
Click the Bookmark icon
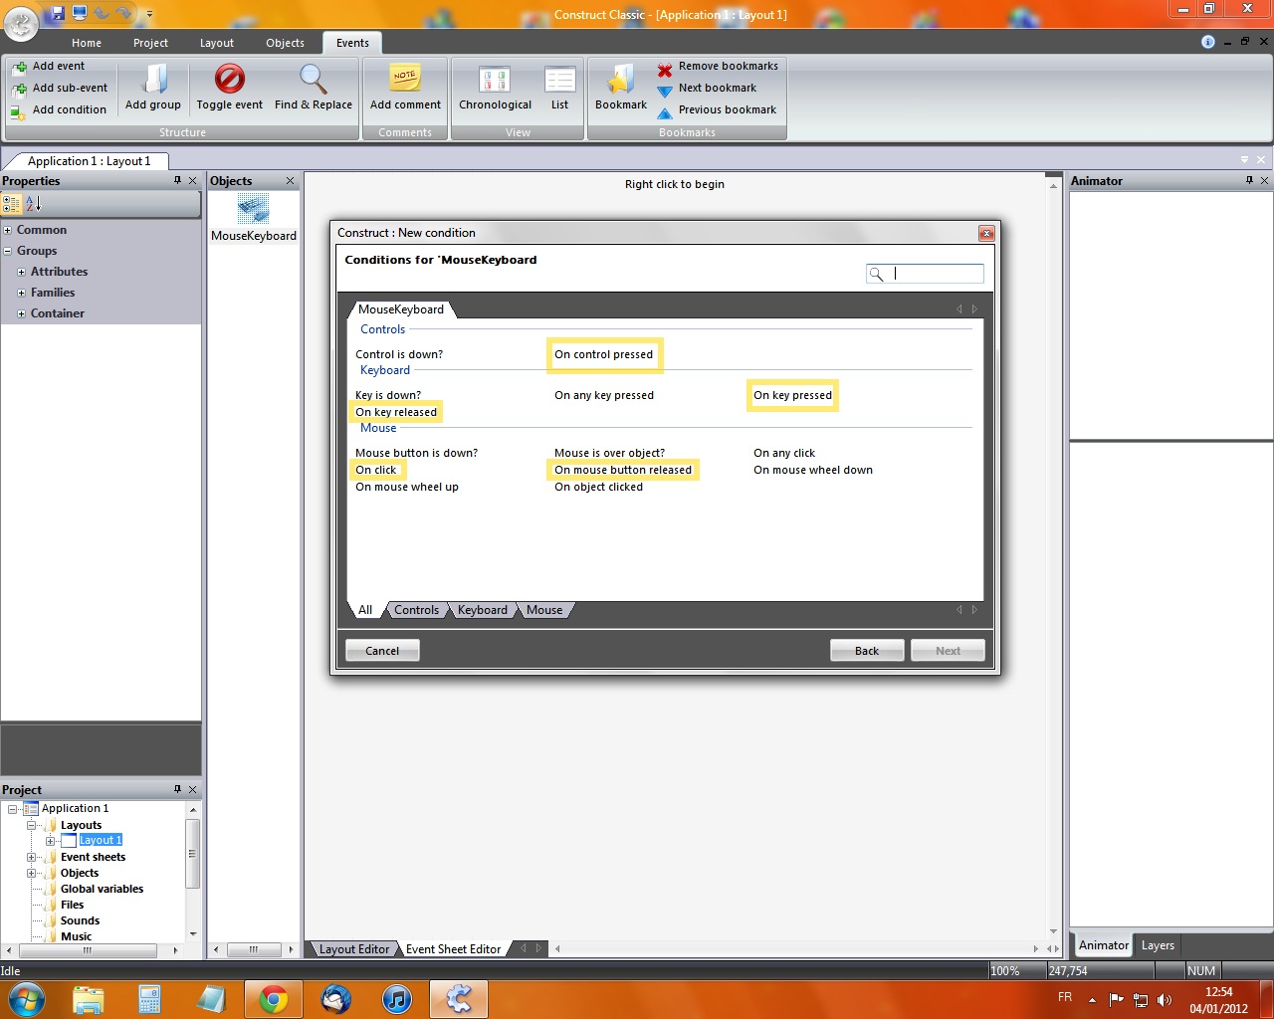point(621,79)
